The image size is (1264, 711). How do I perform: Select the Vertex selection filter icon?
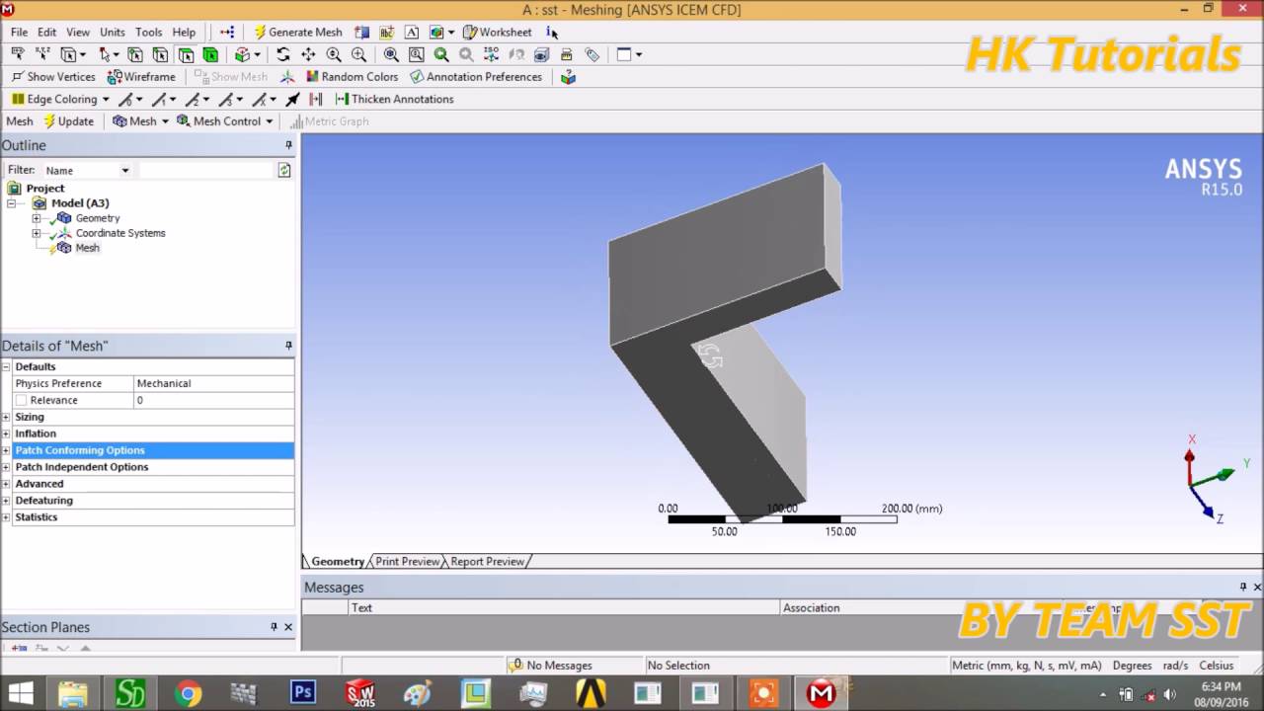pos(135,54)
